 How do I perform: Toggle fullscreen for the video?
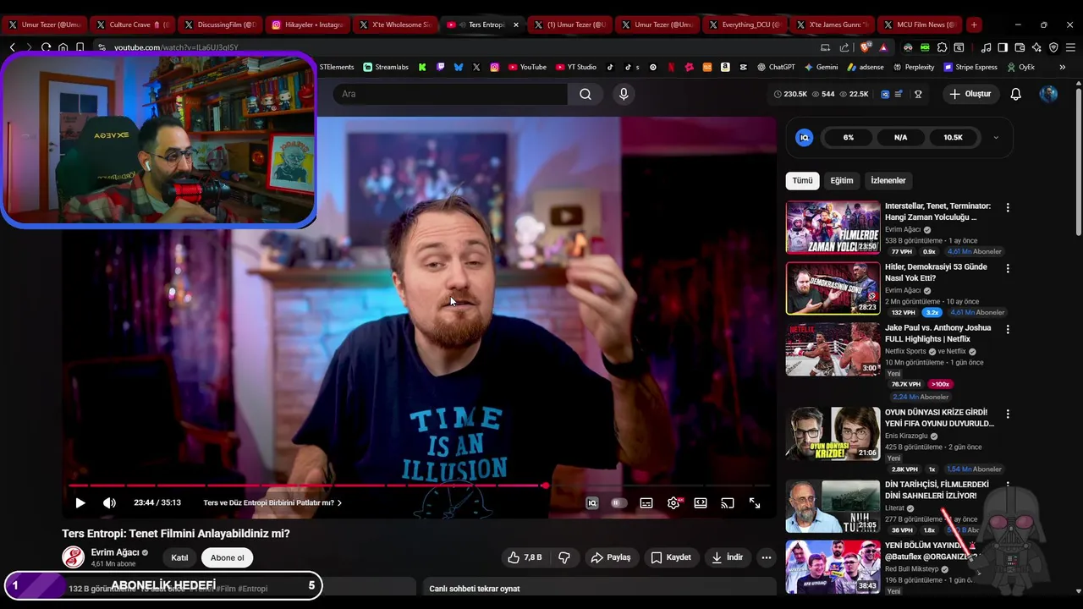[x=755, y=503]
